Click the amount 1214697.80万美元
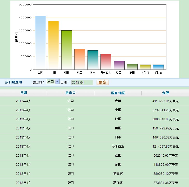Screen dimensions: 189x187 tap(165, 147)
